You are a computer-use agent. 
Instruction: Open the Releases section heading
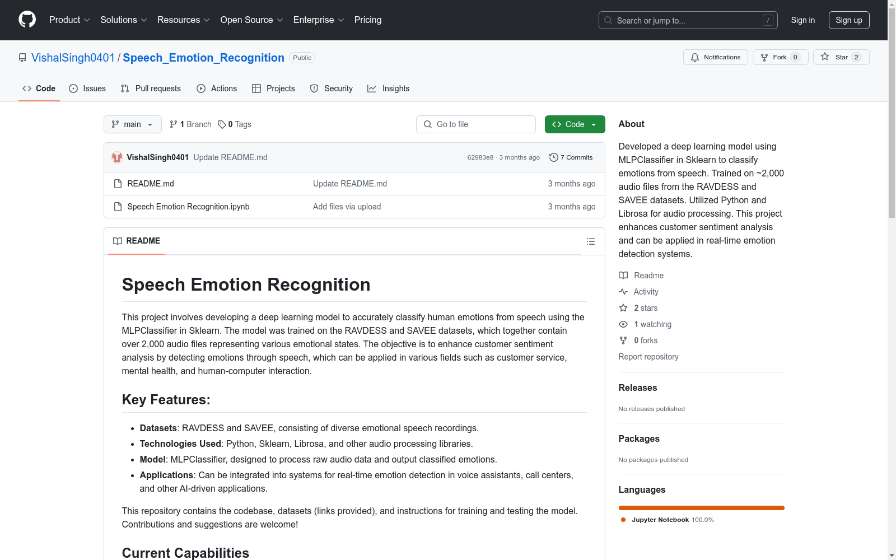pos(638,388)
